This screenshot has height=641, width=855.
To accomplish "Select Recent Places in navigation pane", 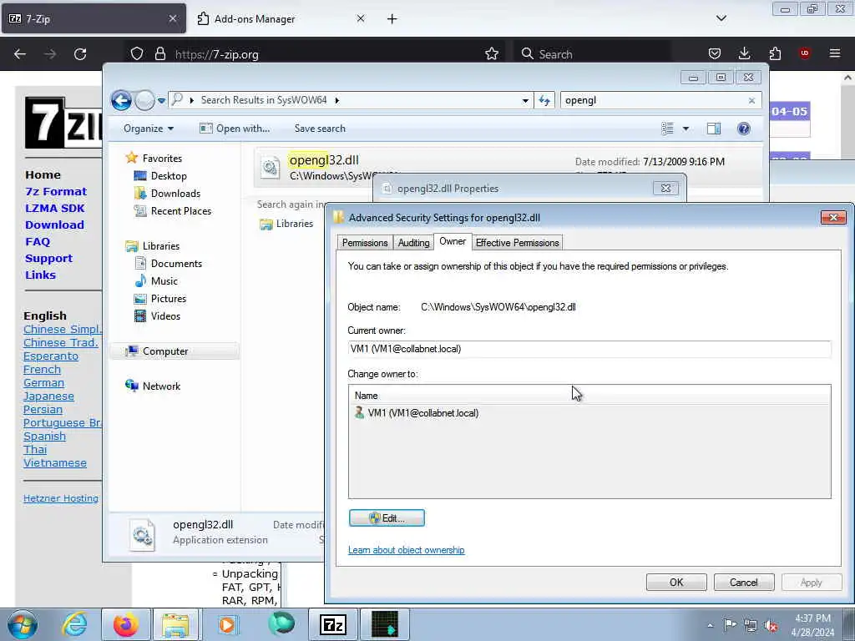I will 180,211.
